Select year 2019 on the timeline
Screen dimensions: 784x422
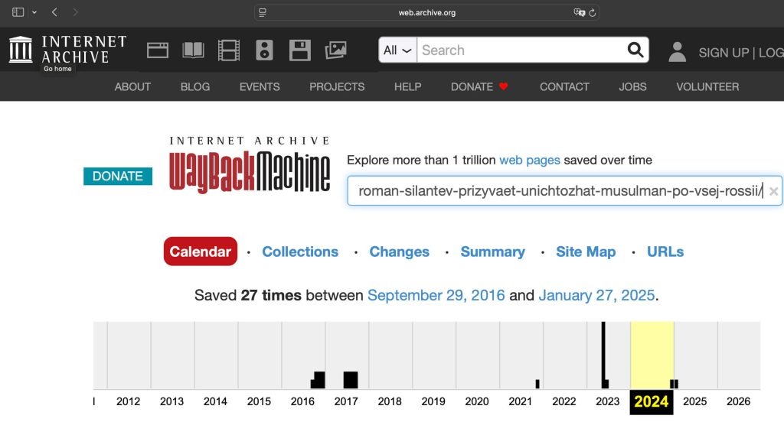(x=433, y=401)
